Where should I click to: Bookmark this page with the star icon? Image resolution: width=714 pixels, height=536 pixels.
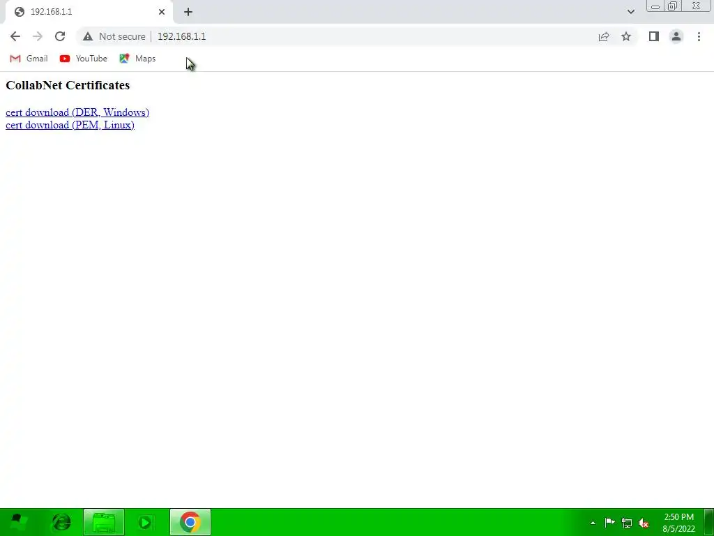(626, 36)
